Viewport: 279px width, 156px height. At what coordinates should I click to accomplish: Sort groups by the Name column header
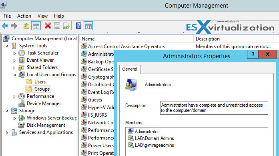(136, 39)
